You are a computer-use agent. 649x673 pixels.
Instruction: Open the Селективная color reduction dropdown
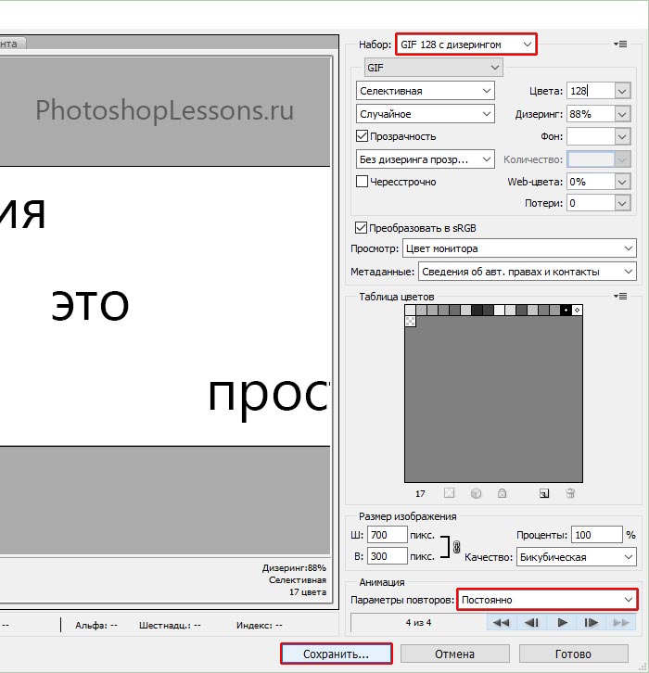(426, 91)
